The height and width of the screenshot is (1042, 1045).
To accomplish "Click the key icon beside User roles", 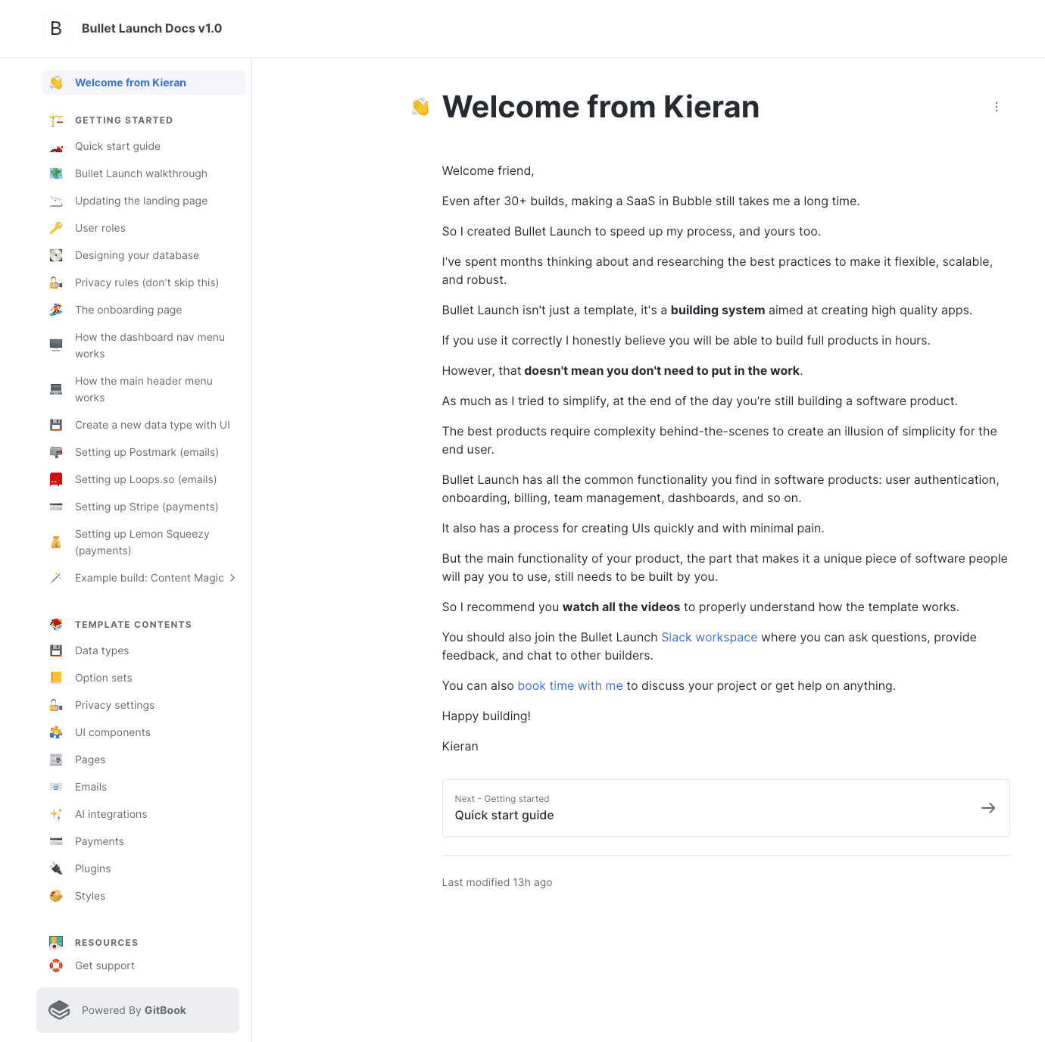I will point(56,228).
